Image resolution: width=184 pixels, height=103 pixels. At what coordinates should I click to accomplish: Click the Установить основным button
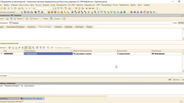coord(63,48)
